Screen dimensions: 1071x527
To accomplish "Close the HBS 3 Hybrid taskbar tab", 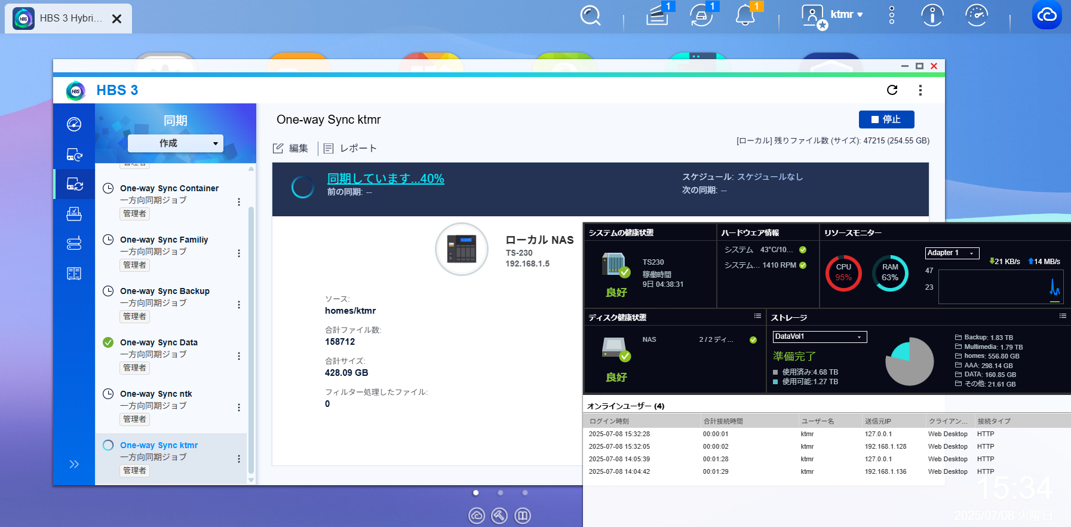I will (x=117, y=19).
